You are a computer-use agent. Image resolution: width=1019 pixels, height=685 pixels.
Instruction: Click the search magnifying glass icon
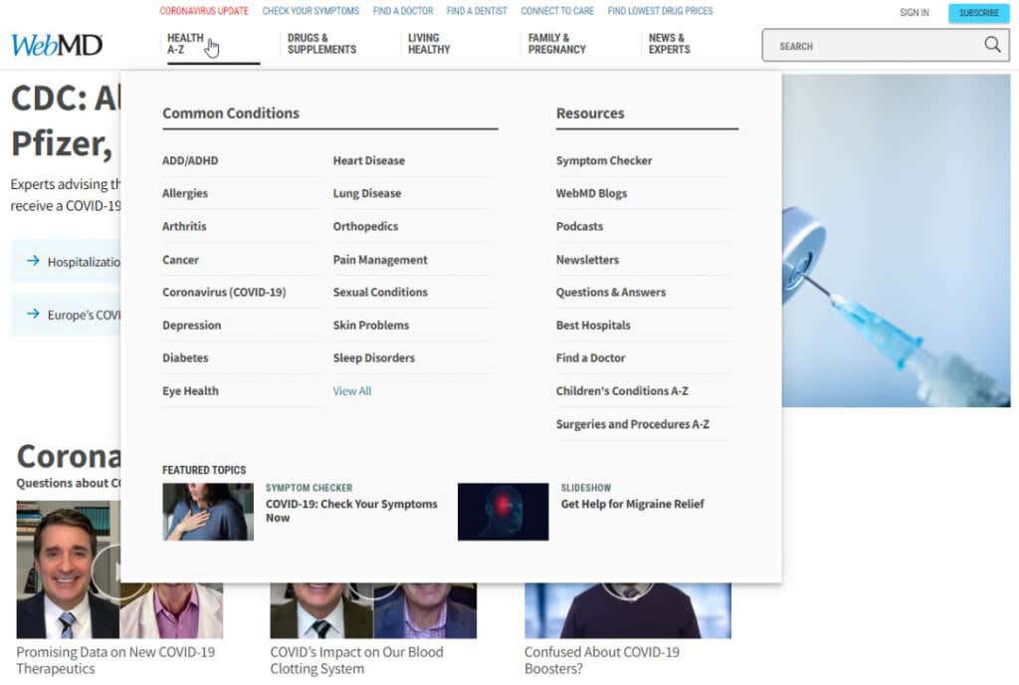[x=992, y=45]
